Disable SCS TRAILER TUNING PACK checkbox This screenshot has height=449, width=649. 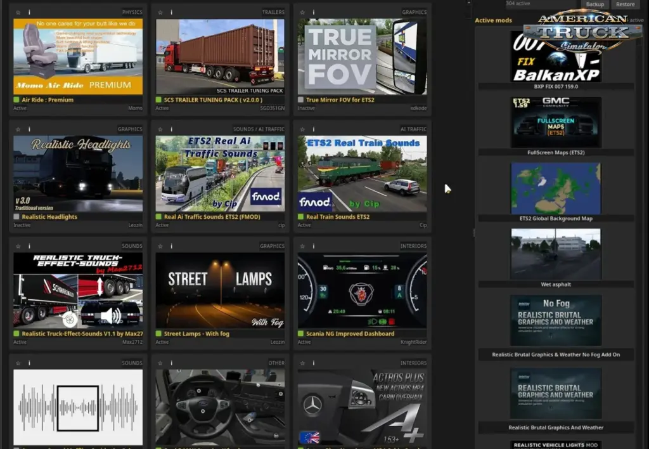[158, 100]
